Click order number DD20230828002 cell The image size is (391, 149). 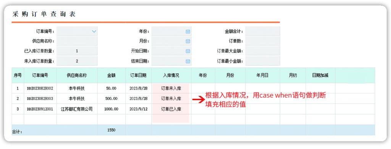click(x=40, y=88)
